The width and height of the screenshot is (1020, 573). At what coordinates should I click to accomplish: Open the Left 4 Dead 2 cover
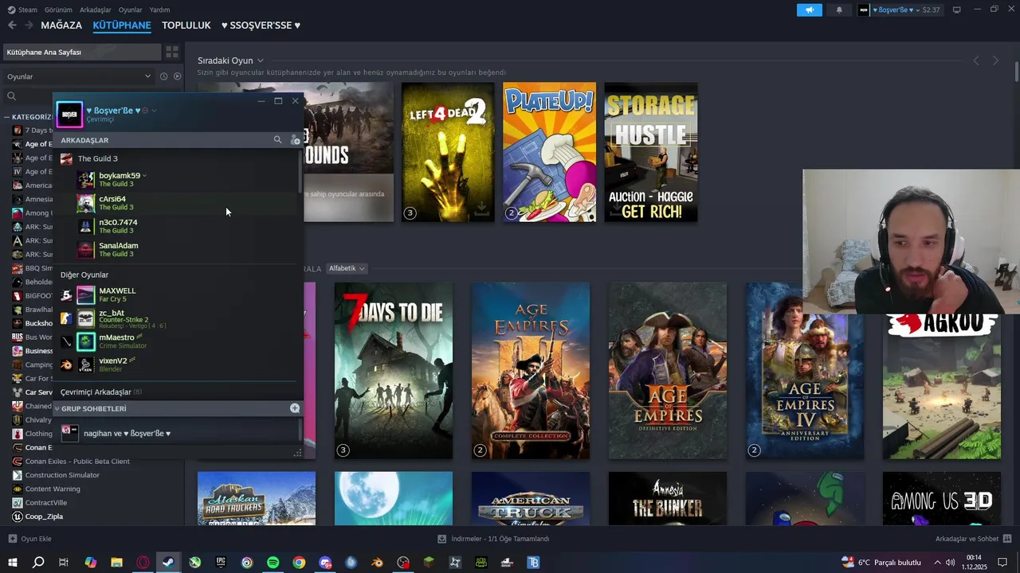(448, 152)
